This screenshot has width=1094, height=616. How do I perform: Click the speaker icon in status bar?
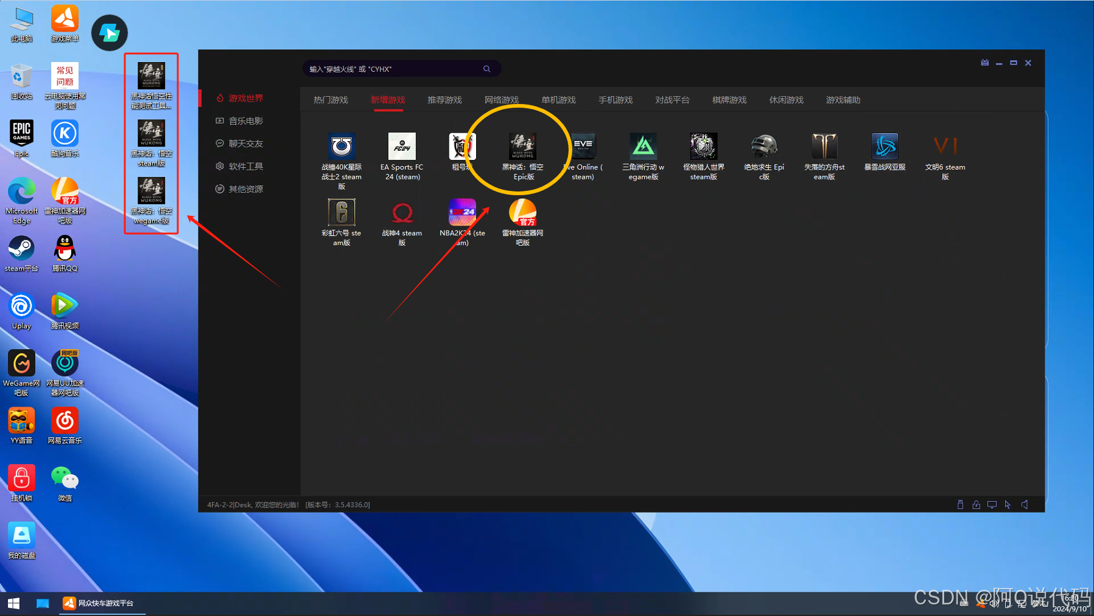[x=1025, y=505]
